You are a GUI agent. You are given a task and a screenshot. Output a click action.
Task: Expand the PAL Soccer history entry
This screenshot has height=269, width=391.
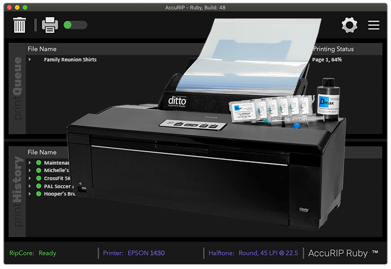point(30,186)
